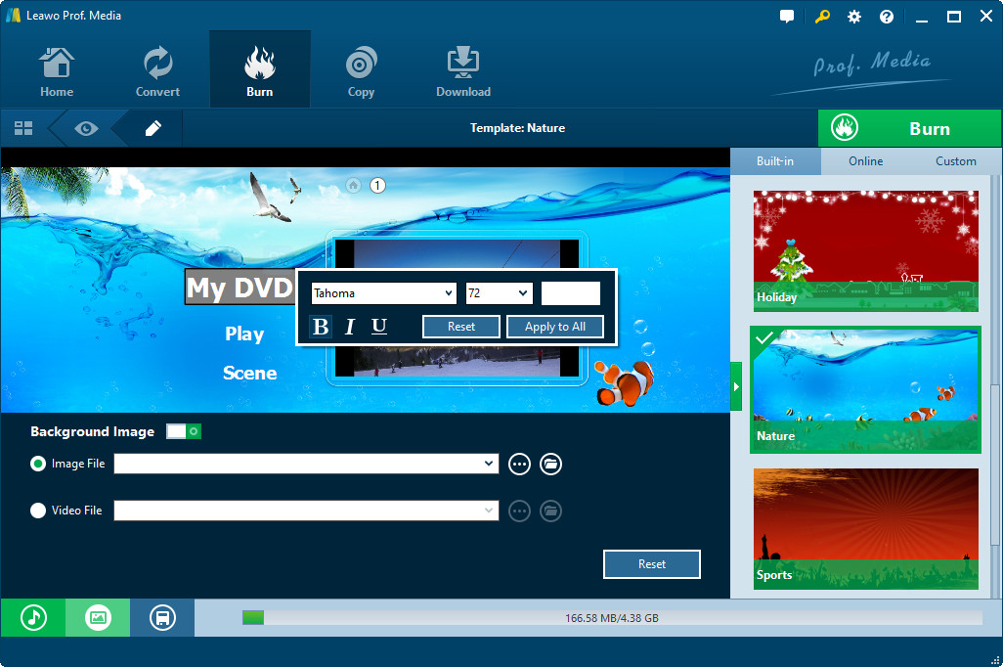1003x667 pixels.
Task: Save the template with disk icon
Action: coord(162,618)
